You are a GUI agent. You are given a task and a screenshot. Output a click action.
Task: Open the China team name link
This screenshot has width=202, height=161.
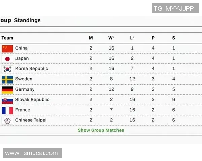pos(22,48)
